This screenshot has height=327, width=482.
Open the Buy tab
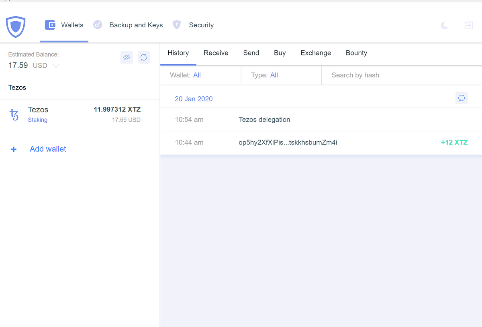tap(280, 53)
